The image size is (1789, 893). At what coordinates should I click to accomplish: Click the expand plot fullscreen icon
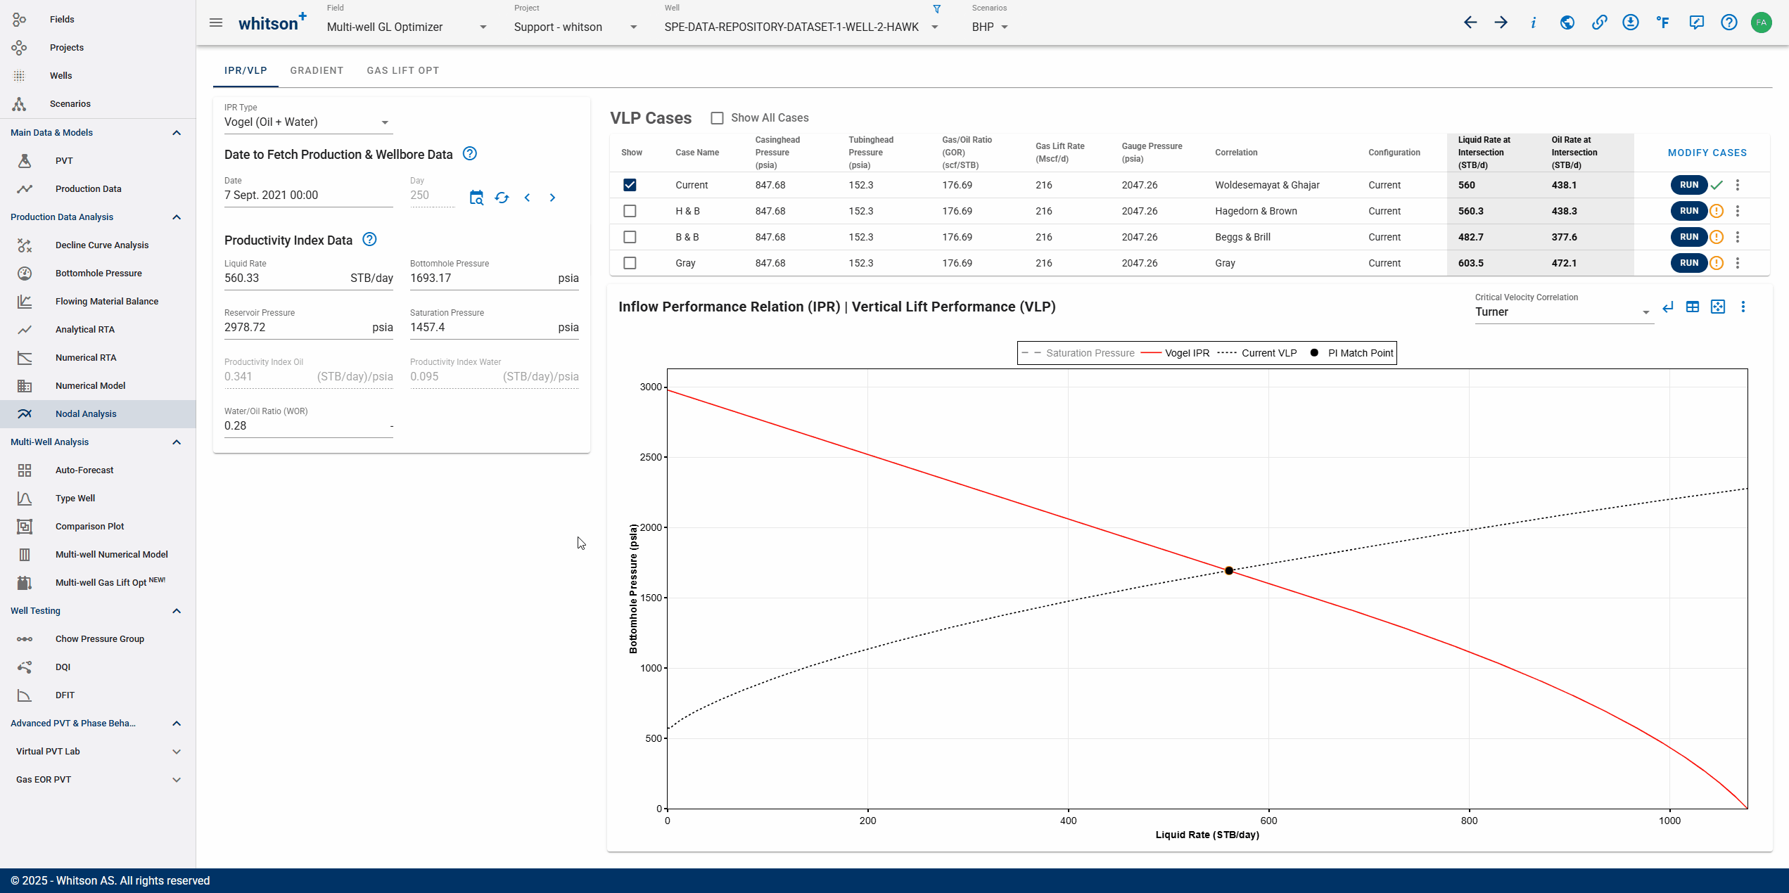click(x=1718, y=307)
